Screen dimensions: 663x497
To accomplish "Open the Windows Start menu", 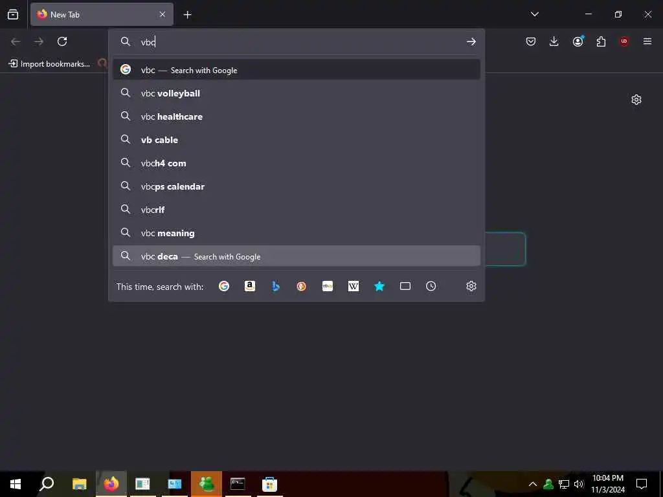I will pos(16,484).
